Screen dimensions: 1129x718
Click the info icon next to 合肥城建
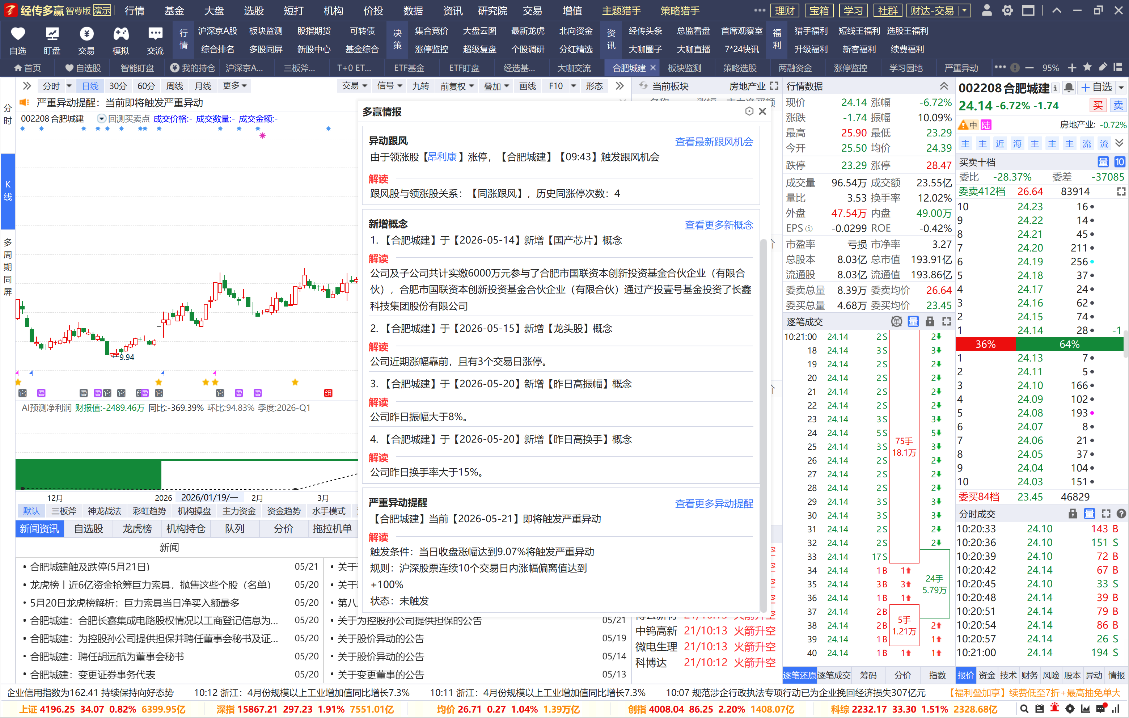(1055, 88)
